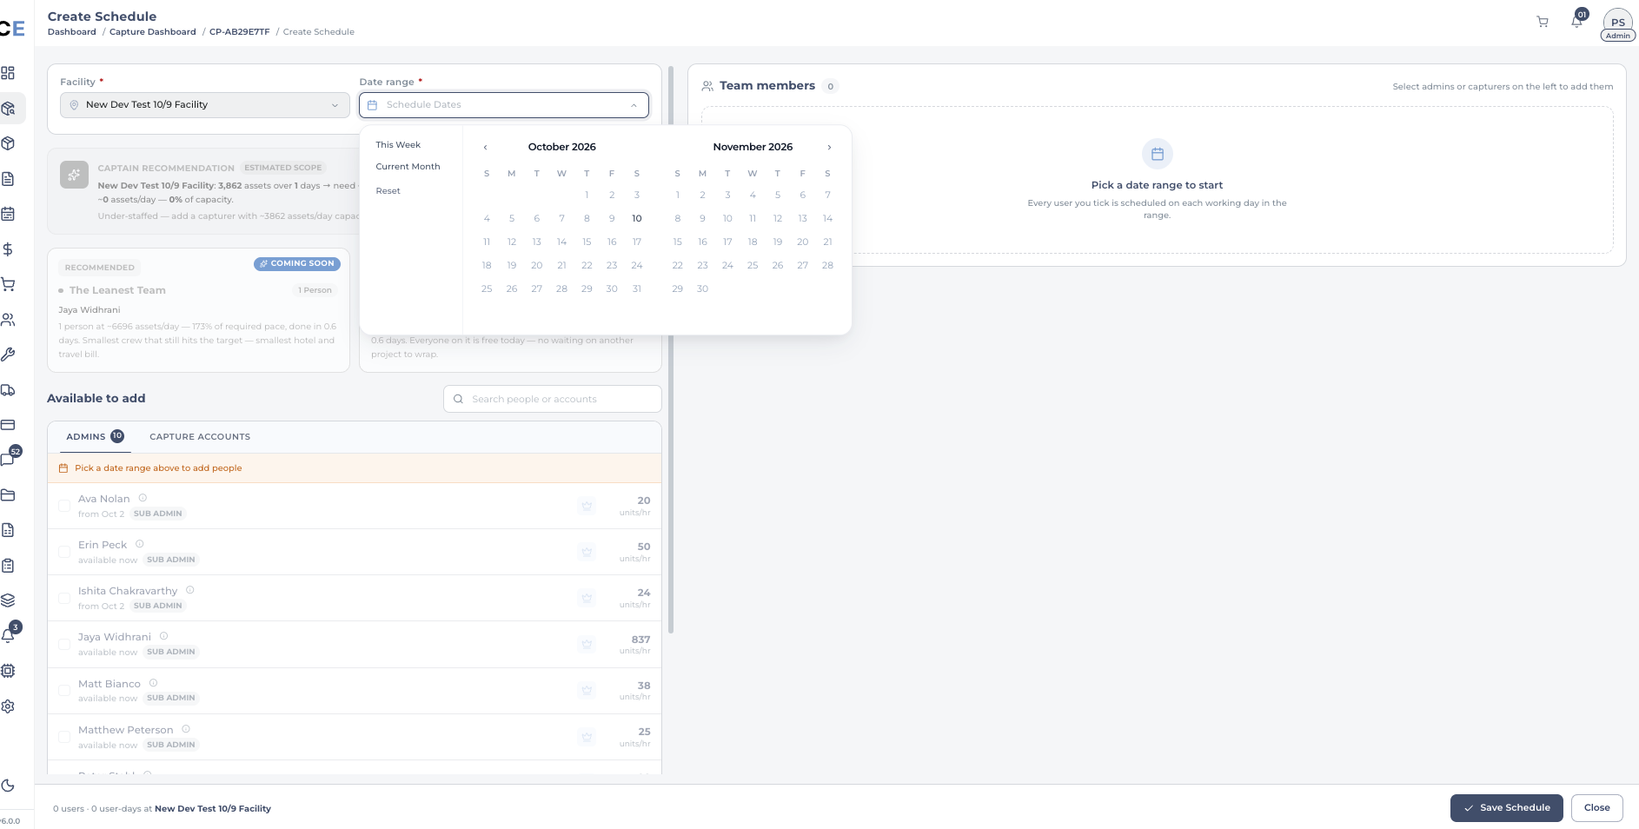Go to Capture Dashboard breadcrumb

(x=153, y=32)
